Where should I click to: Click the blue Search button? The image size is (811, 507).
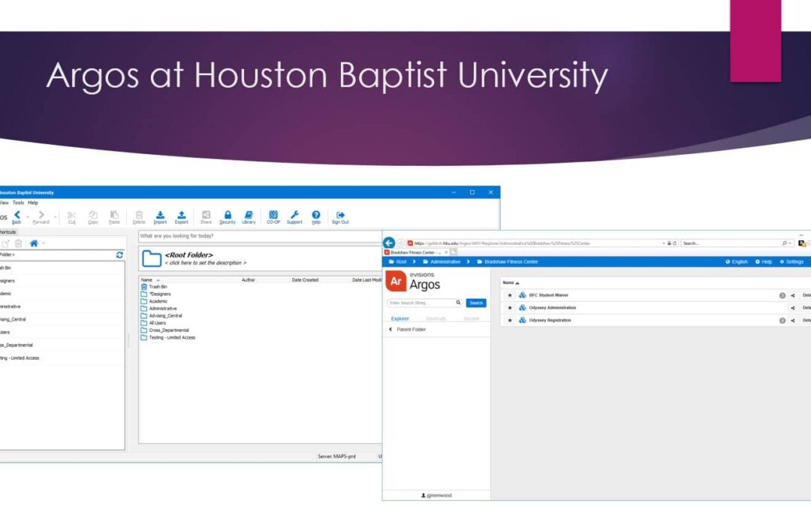[476, 303]
